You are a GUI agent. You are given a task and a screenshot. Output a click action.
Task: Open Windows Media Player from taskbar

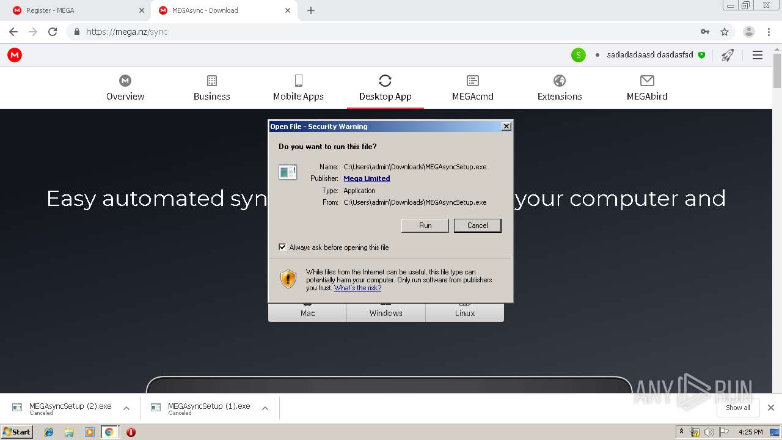point(90,432)
